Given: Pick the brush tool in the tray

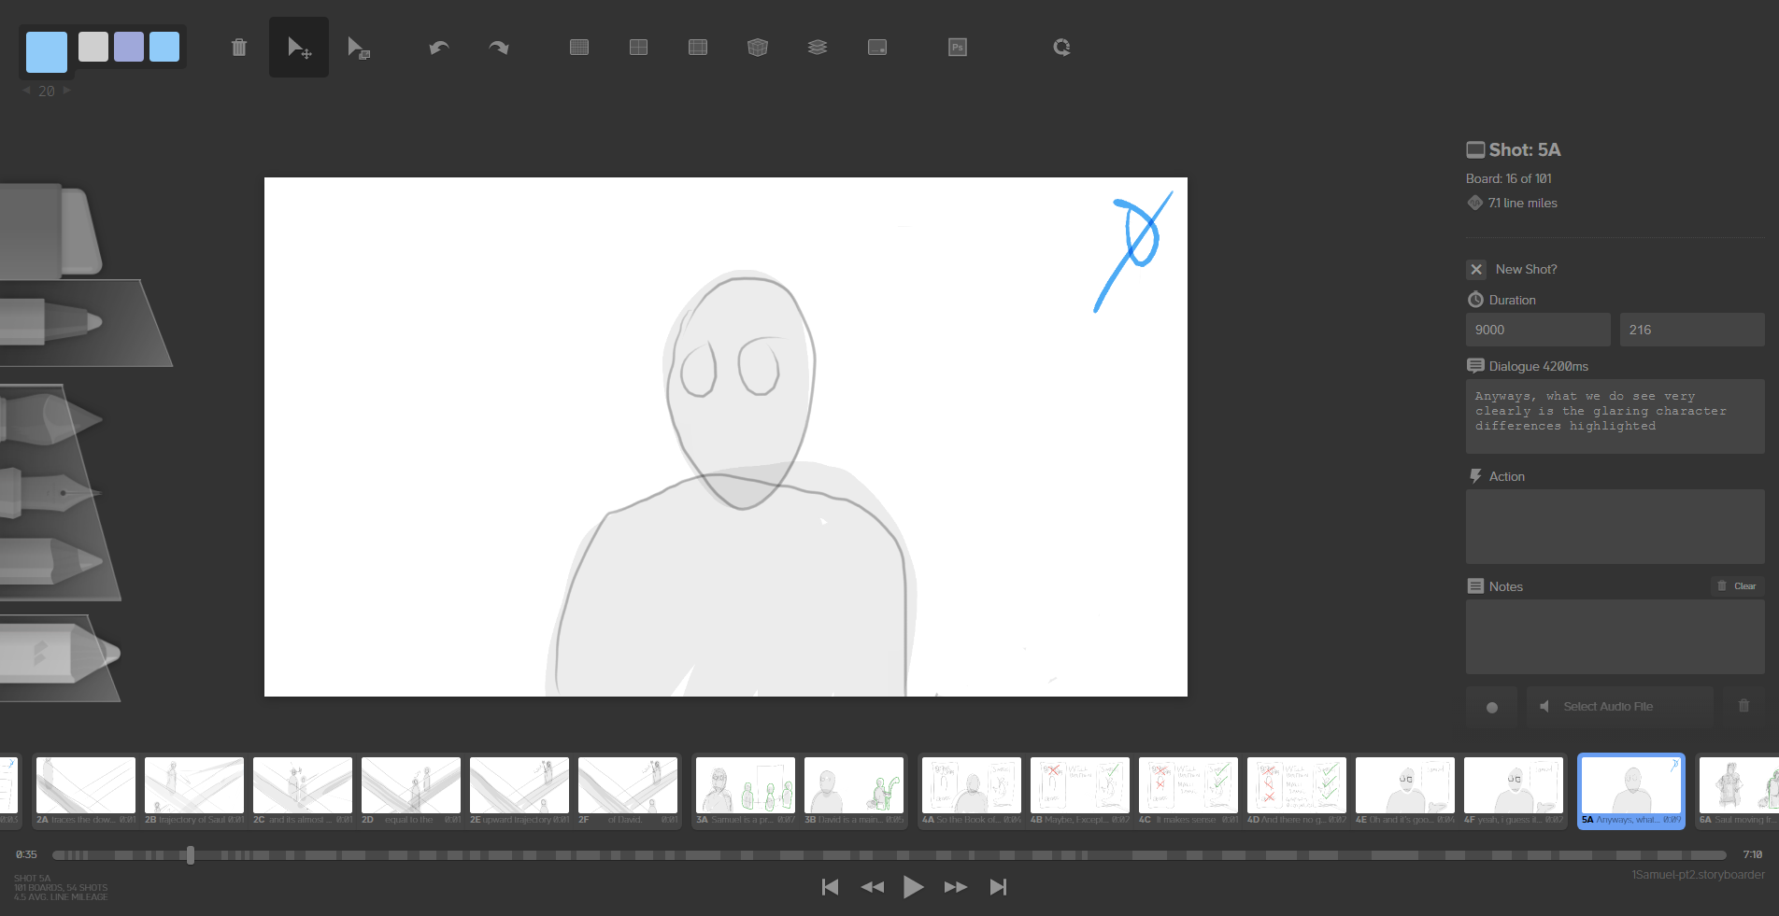Looking at the screenshot, I should tap(51, 418).
